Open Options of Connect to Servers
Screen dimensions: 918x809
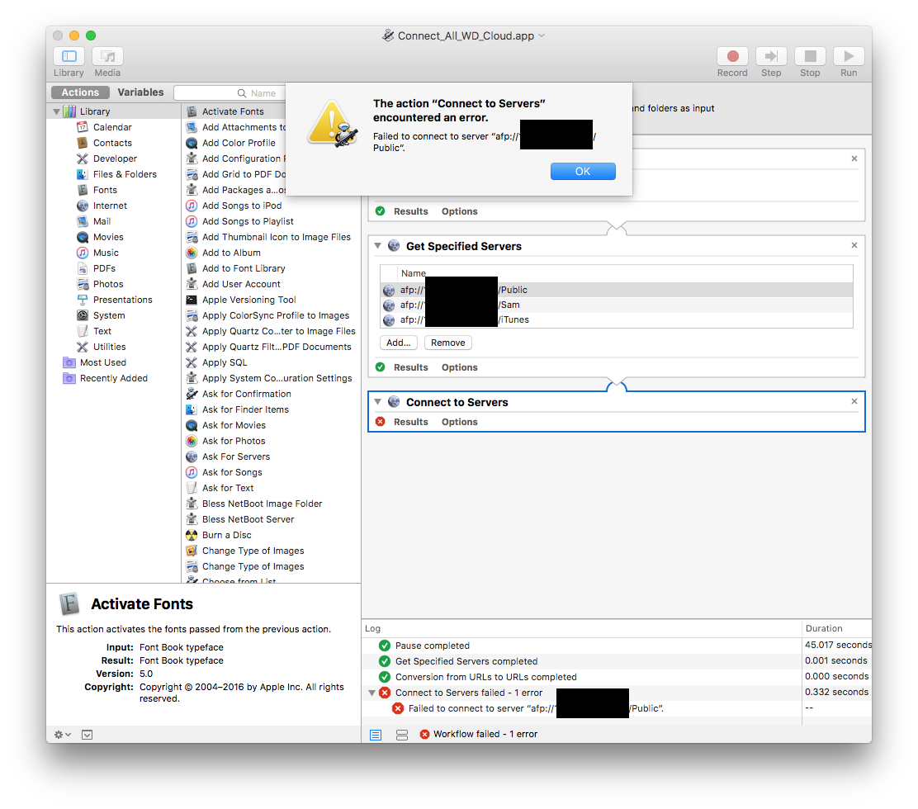[460, 422]
